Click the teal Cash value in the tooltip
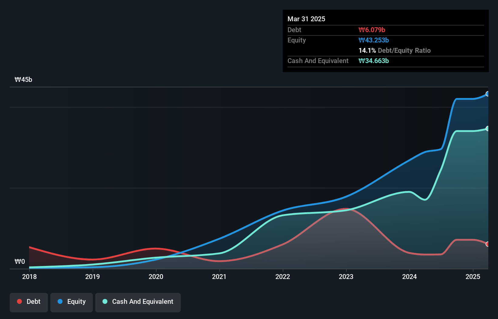 (373, 61)
